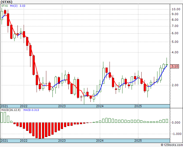Screen dimensions: 183x147
Task: Click the 10.00 price axis label
Action: 176,9
